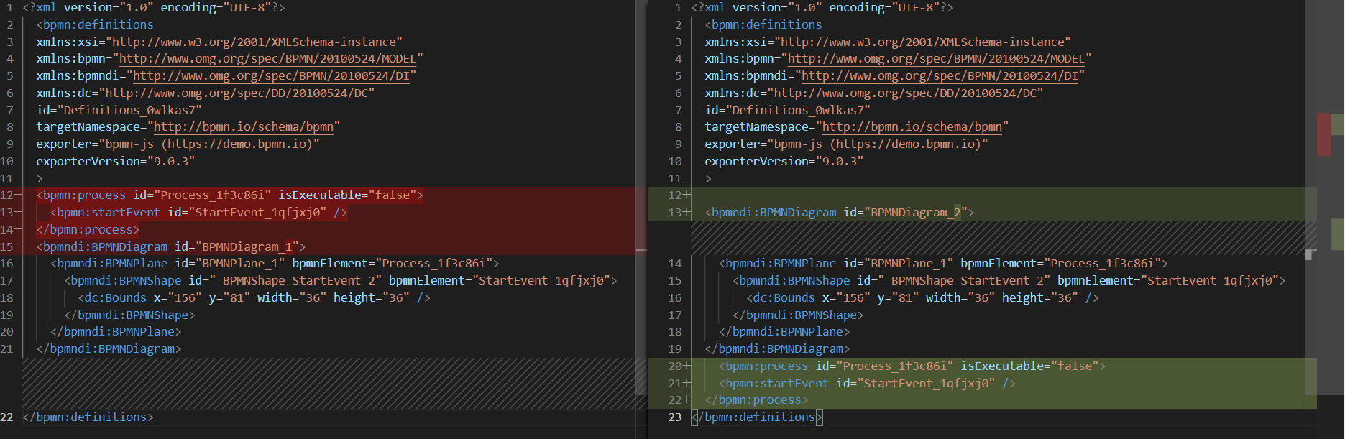The width and height of the screenshot is (1345, 439).
Task: Click the added bpmn:process line with isExecutable in the right editor
Action: click(x=912, y=366)
